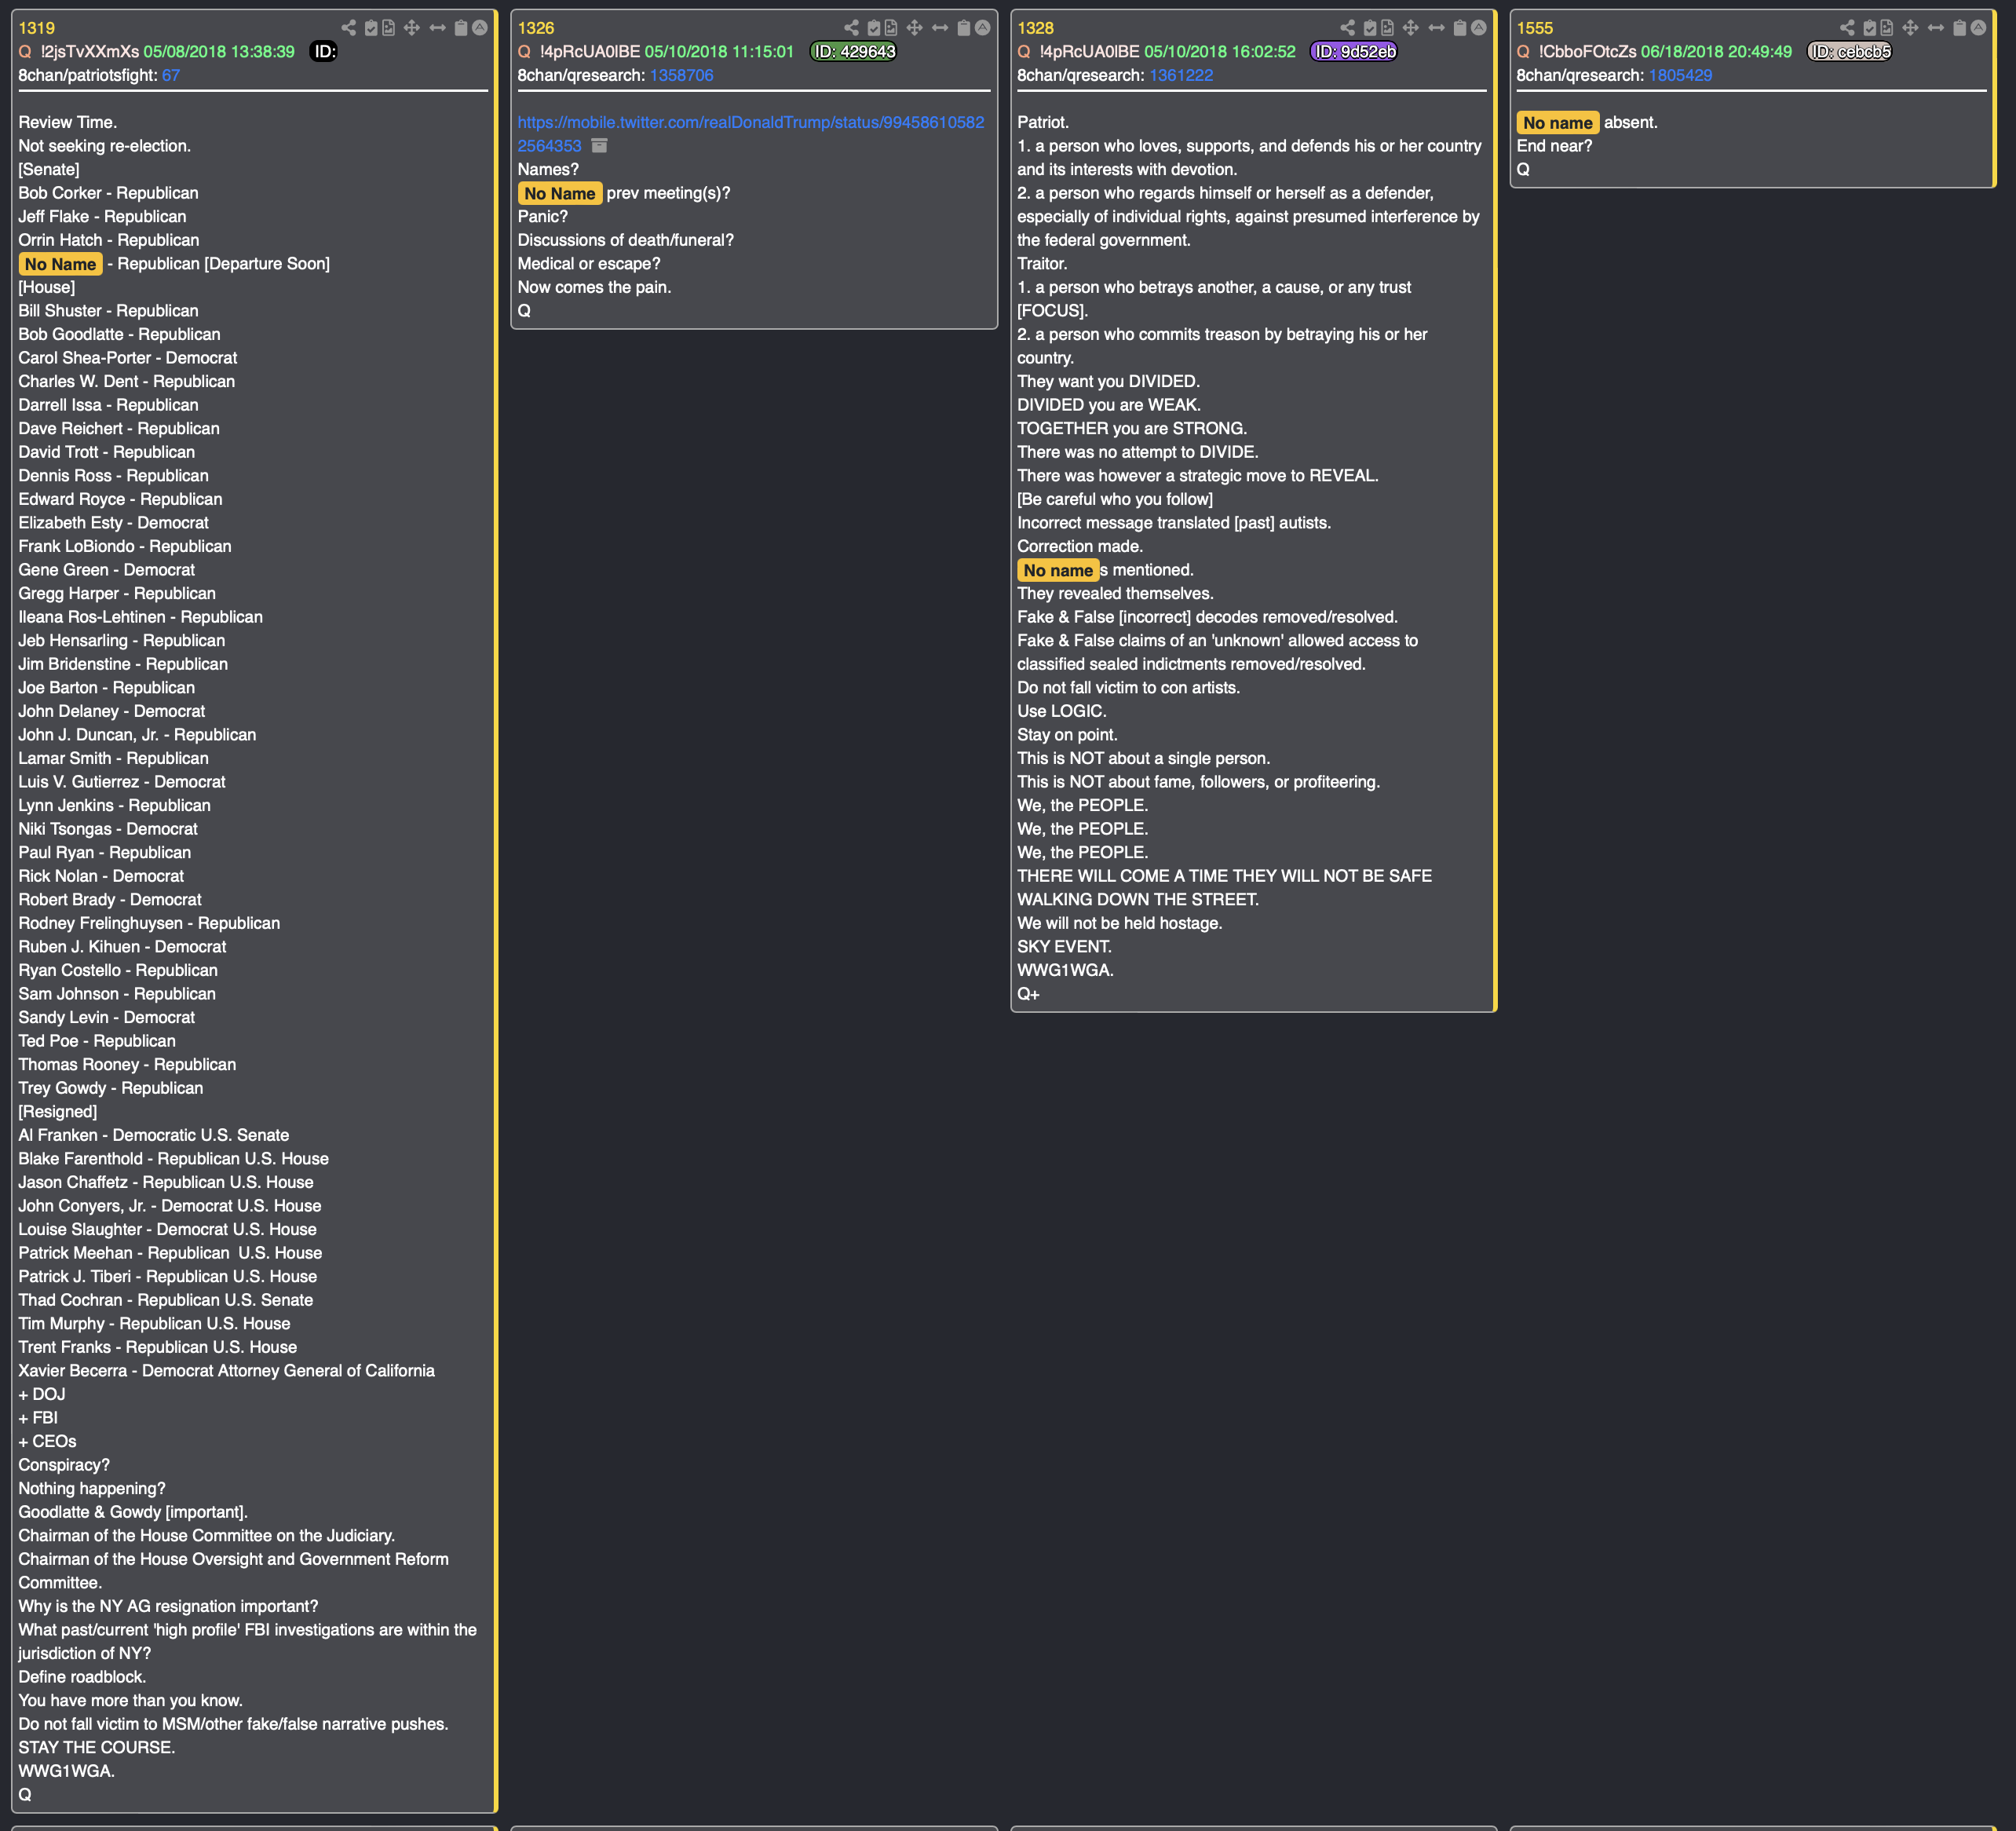Screen dimensions: 2016x1831
Task: Click horizontal width arrows on post 1555
Action: [x=1936, y=28]
